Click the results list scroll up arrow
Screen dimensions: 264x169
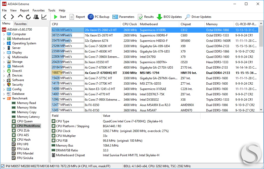coord(261,23)
